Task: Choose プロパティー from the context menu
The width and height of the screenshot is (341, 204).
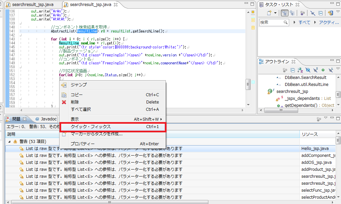Action: pyautogui.click(x=112, y=144)
